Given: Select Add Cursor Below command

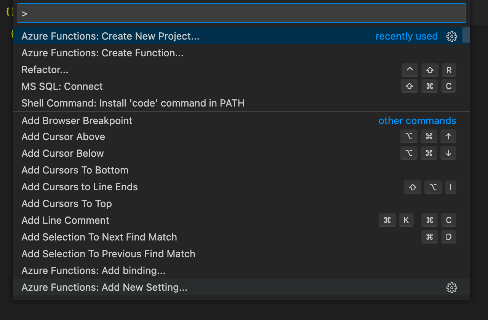Looking at the screenshot, I should pyautogui.click(x=63, y=154).
